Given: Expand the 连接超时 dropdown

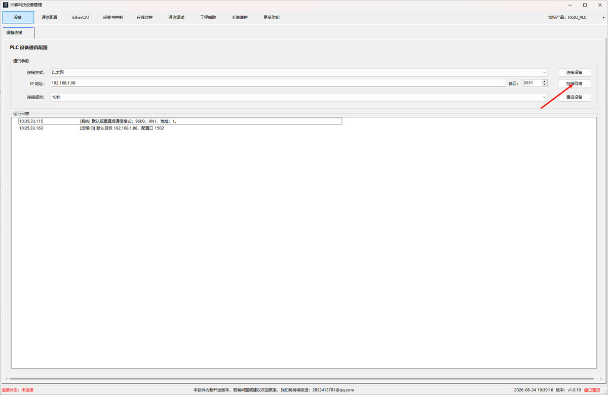Looking at the screenshot, I should pyautogui.click(x=299, y=97).
